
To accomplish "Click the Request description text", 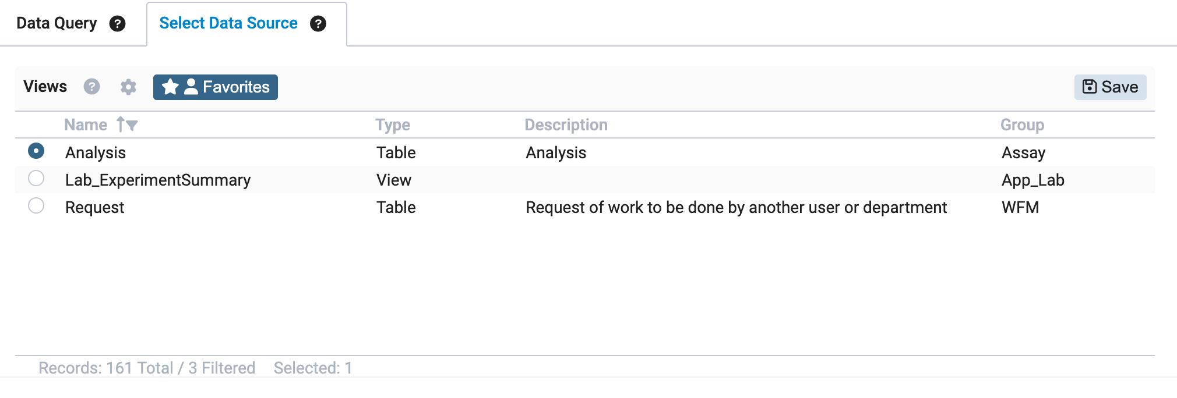I will click(x=735, y=207).
